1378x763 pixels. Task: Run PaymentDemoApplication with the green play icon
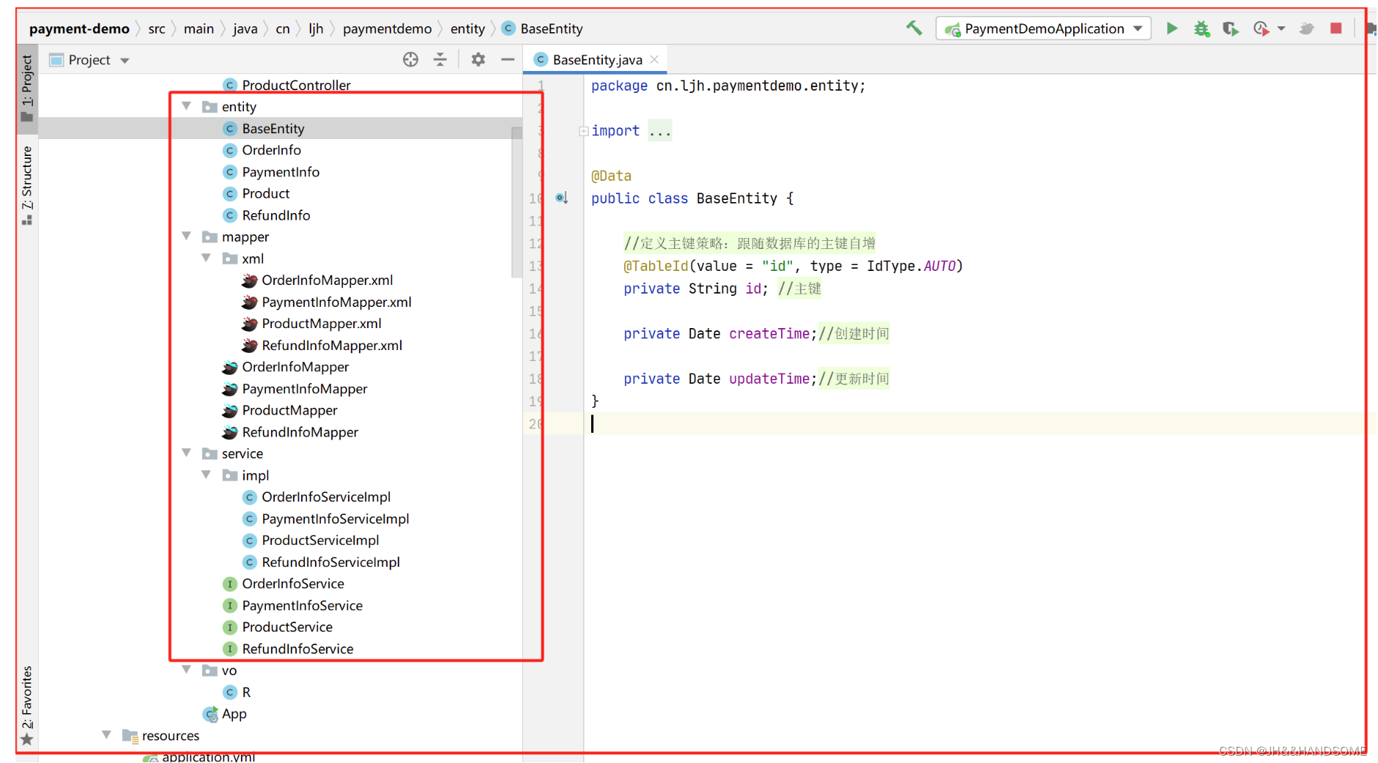point(1171,29)
